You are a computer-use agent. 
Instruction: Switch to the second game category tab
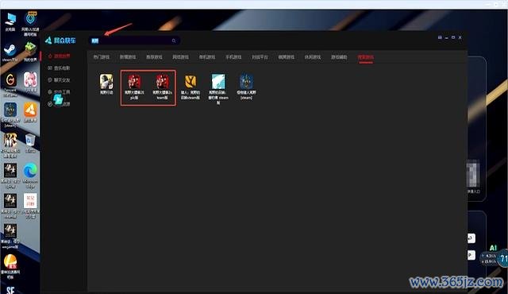tap(128, 57)
